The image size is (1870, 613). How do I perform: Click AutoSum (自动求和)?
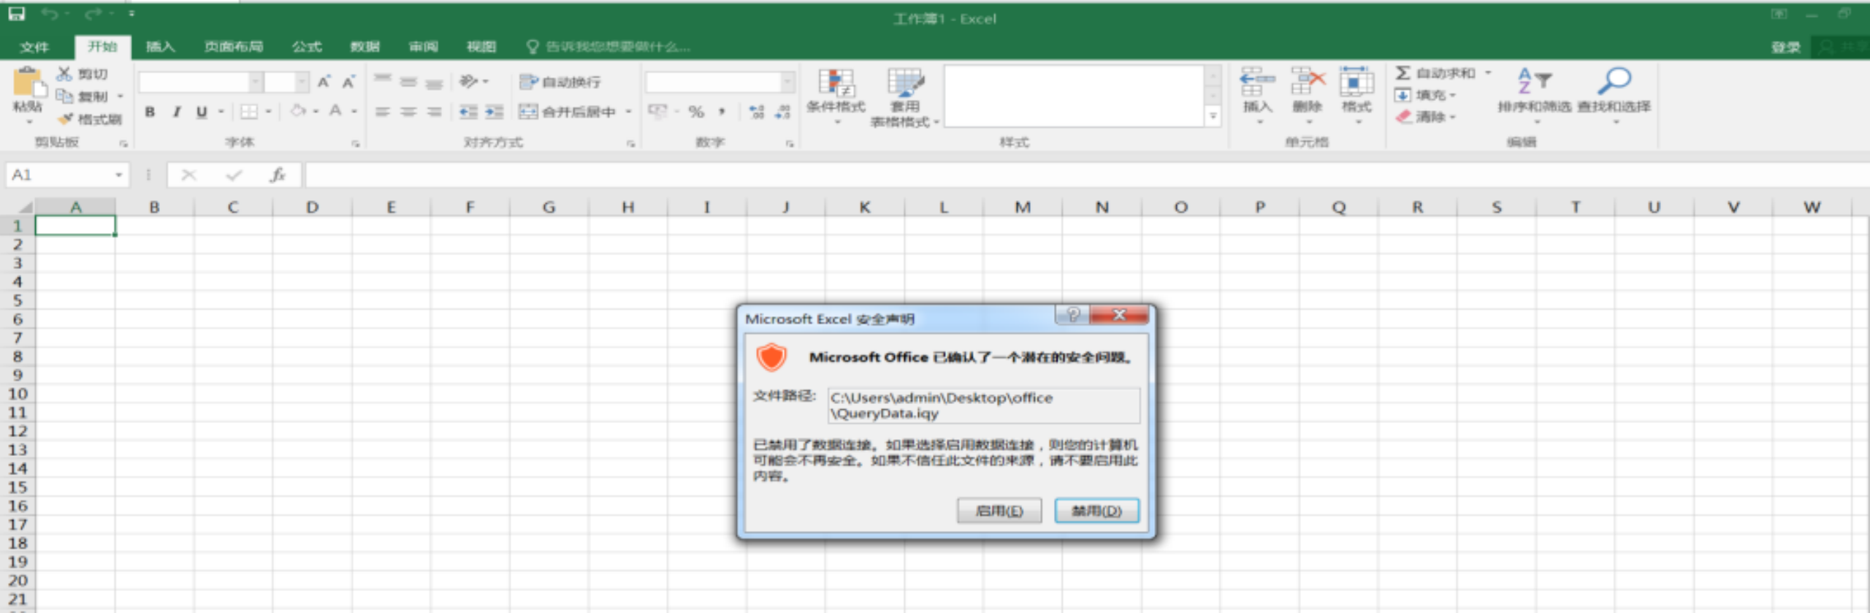click(1435, 73)
